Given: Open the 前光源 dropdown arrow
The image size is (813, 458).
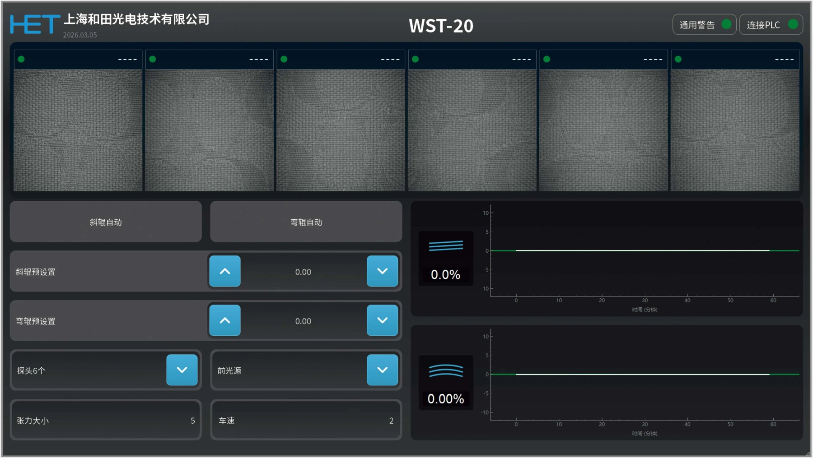Looking at the screenshot, I should pos(383,370).
